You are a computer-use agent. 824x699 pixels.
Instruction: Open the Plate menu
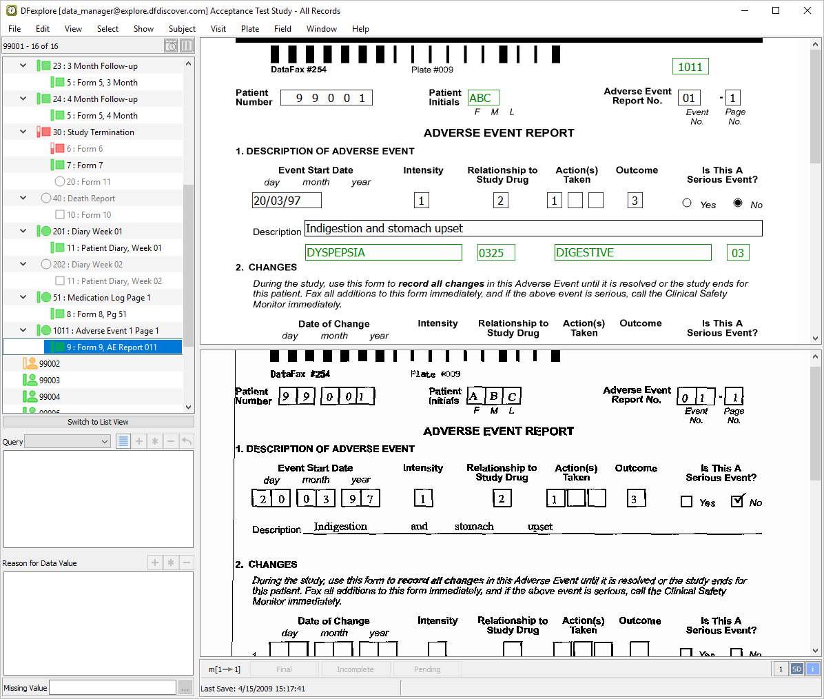click(x=249, y=29)
